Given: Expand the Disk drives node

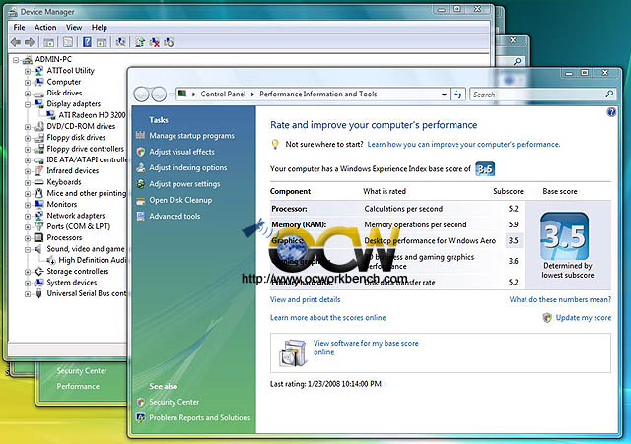Looking at the screenshot, I should pos(28,94).
